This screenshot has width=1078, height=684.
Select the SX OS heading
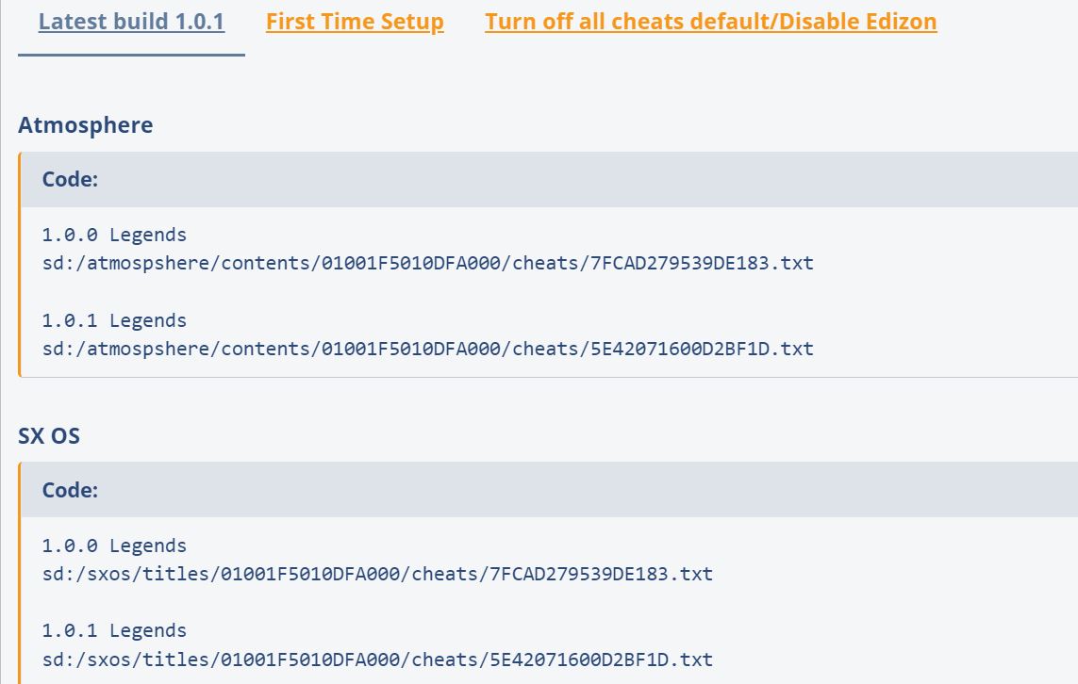click(x=49, y=435)
